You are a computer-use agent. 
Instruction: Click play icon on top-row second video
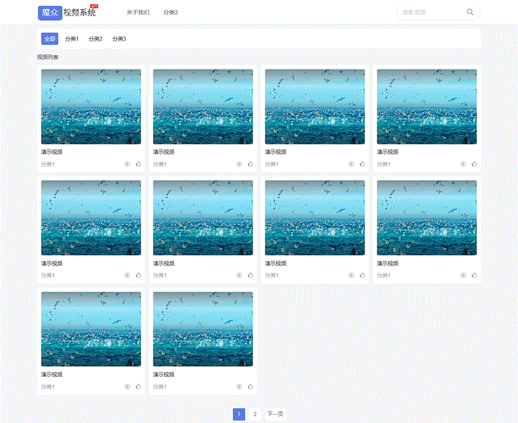[239, 164]
